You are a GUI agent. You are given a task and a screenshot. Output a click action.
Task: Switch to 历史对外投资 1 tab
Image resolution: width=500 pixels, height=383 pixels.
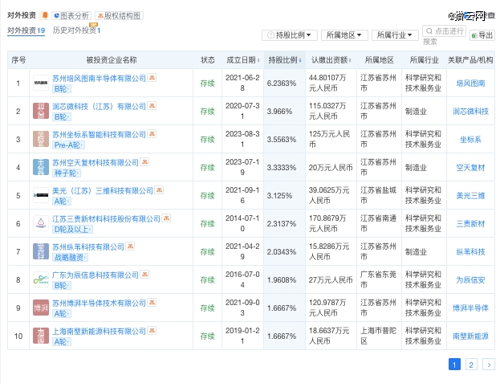coord(76,31)
